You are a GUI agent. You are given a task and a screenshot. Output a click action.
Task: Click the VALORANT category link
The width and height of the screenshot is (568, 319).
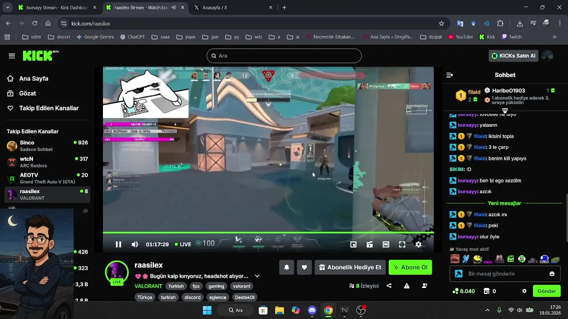tap(148, 286)
